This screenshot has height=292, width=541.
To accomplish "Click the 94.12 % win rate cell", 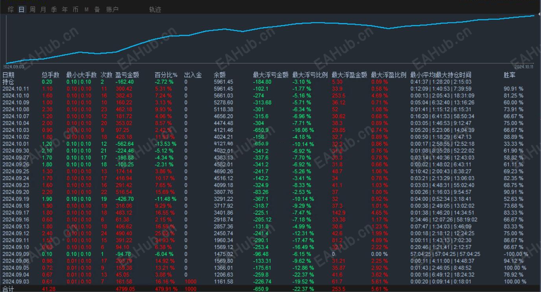I will [x=514, y=261].
